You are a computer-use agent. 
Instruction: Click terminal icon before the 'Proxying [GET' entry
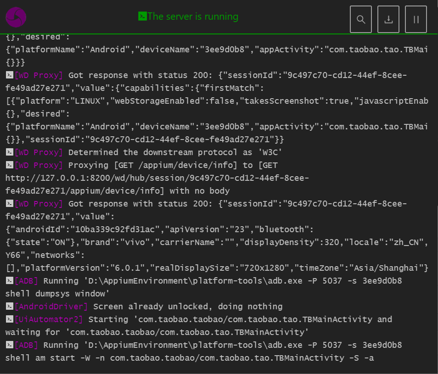[x=9, y=165]
